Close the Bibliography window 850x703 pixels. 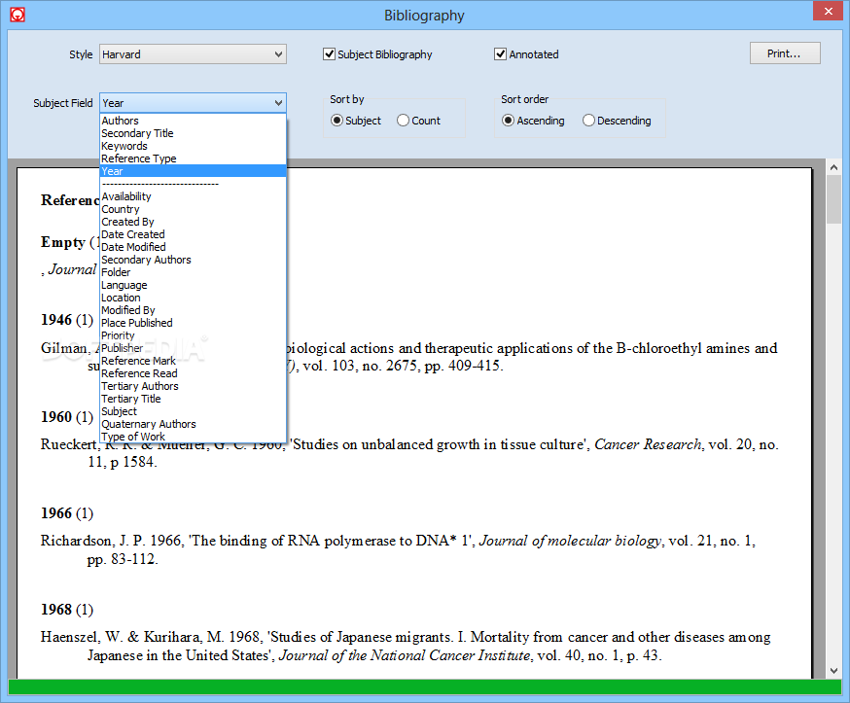[828, 11]
